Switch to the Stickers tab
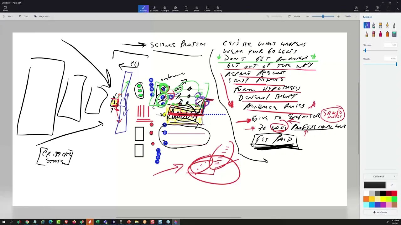Viewport: 401px width, 225px height. tap(175, 9)
